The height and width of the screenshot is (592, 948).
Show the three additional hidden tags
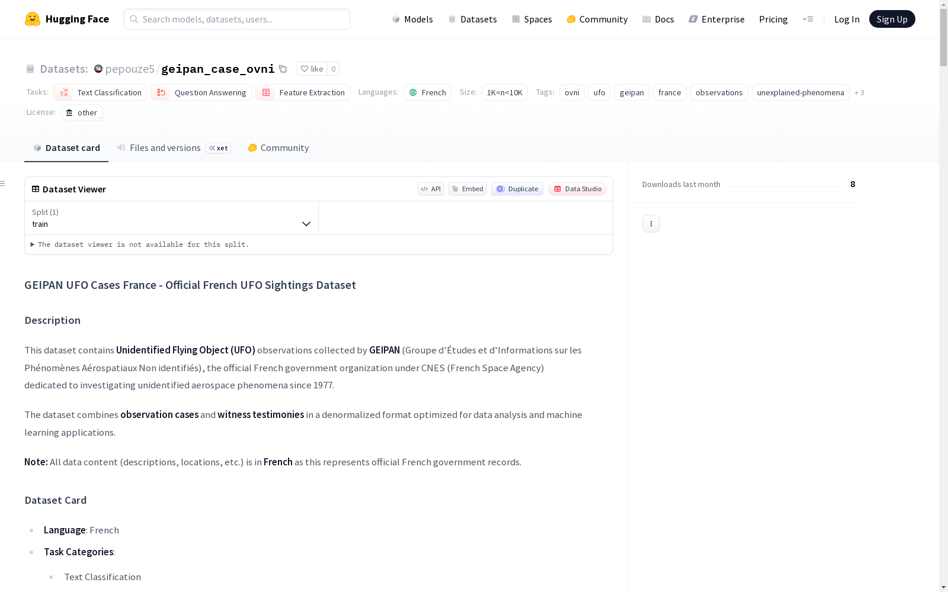[x=859, y=92]
